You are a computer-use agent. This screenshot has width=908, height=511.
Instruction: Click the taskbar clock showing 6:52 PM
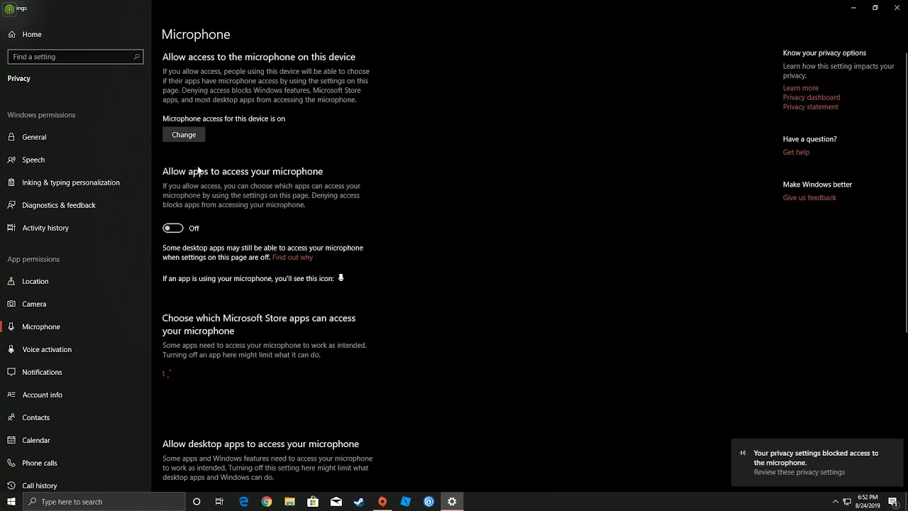[x=868, y=502]
